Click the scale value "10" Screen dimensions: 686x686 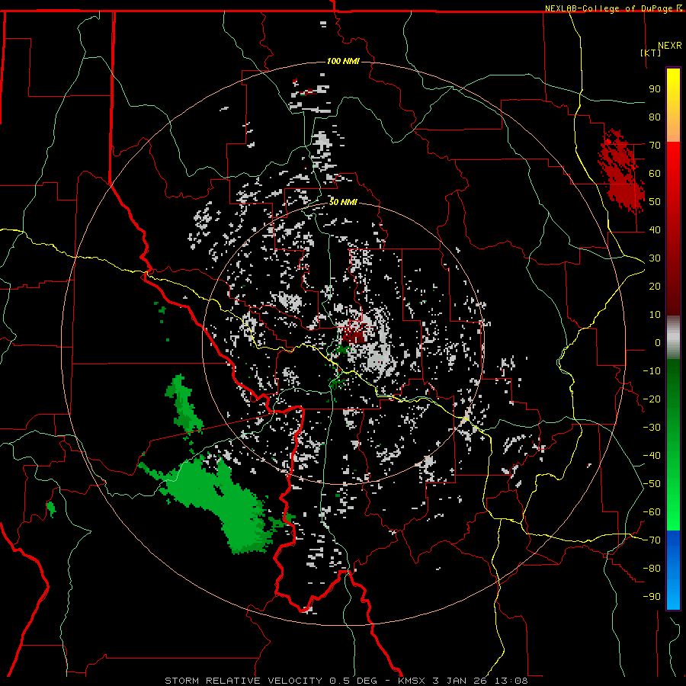[655, 315]
